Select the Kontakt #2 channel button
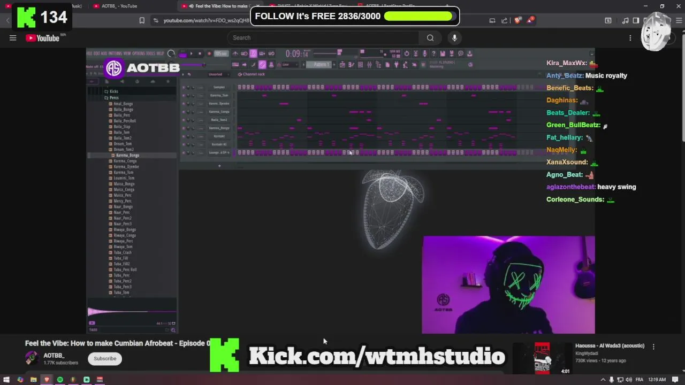The height and width of the screenshot is (385, 685). pos(219,144)
